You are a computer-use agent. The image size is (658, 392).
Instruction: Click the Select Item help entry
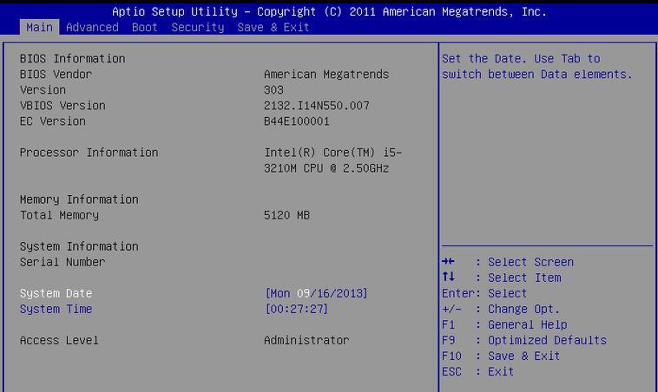[502, 278]
